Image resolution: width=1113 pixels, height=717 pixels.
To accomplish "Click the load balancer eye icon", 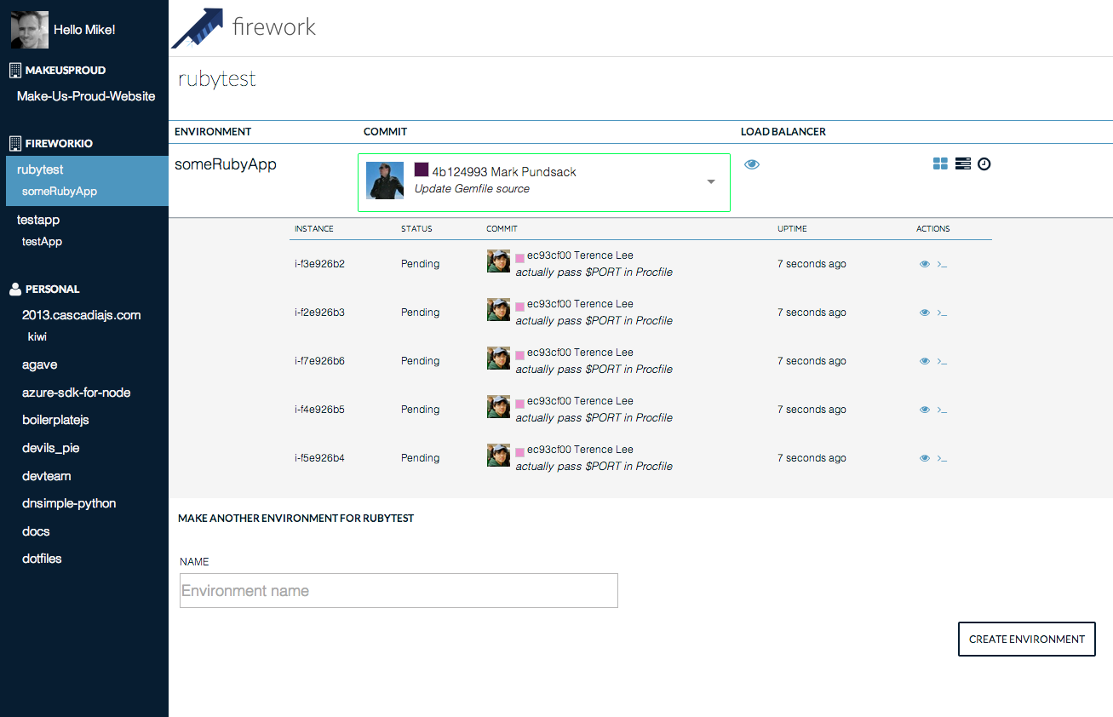I will coord(752,164).
